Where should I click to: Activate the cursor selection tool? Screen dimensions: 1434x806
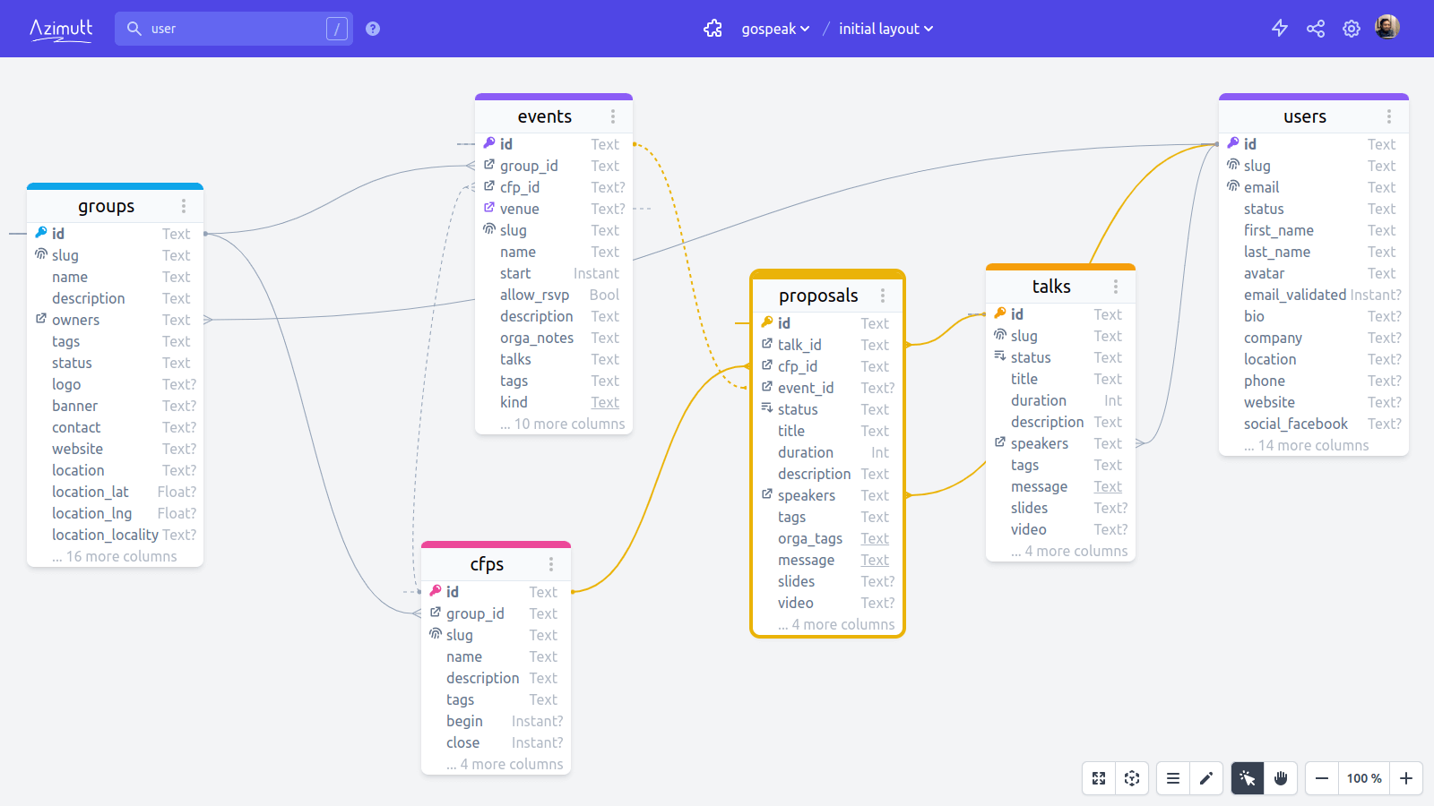pos(1246,778)
